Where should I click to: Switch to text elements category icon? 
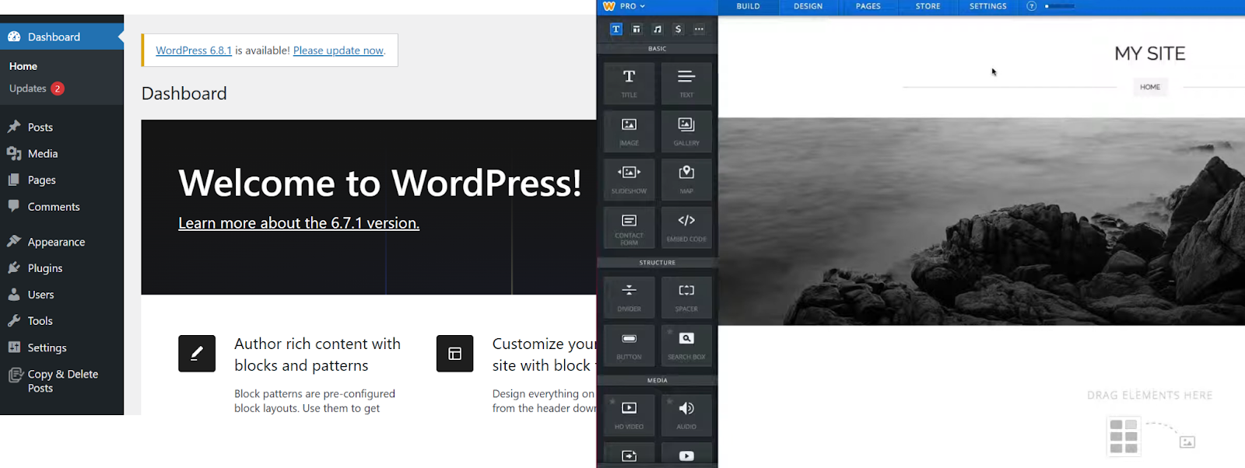tap(615, 29)
